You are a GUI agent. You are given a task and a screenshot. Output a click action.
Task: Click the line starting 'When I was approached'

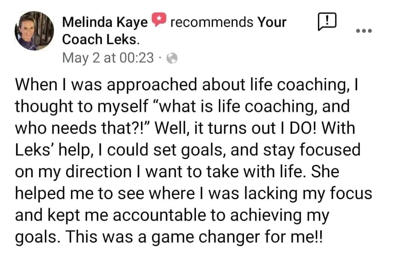(x=186, y=85)
